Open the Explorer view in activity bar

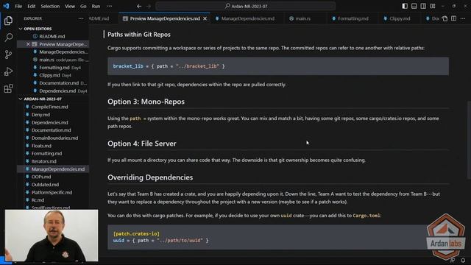tap(8, 21)
